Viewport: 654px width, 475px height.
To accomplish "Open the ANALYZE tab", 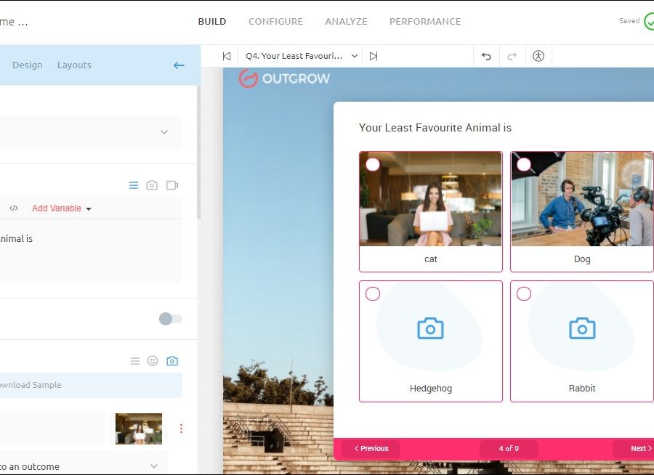I will [346, 22].
